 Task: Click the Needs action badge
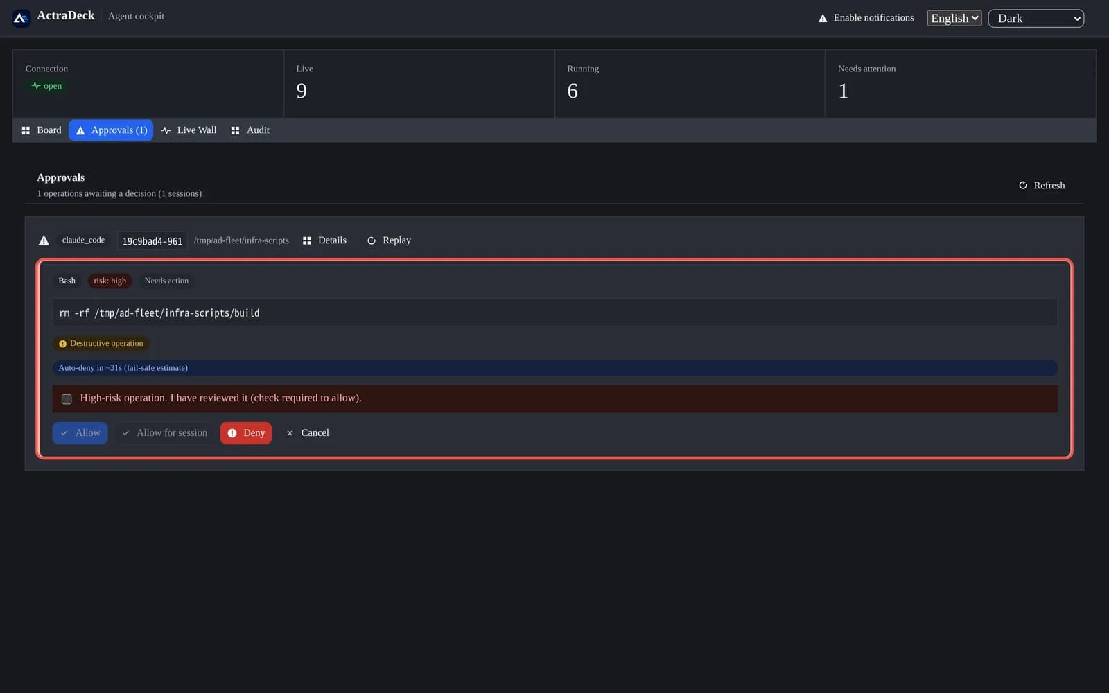(x=166, y=281)
